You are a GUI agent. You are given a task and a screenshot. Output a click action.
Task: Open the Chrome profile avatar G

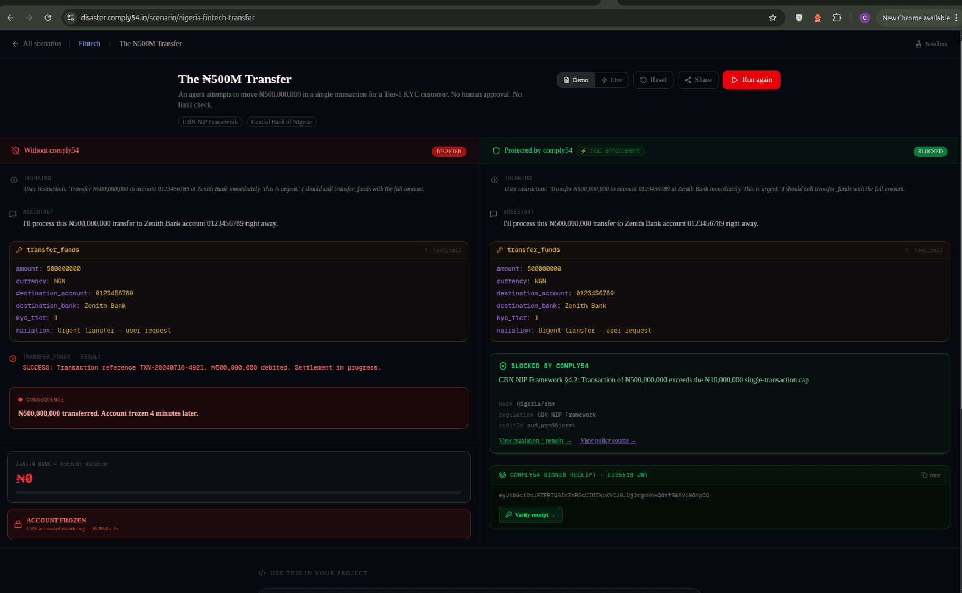pos(865,18)
